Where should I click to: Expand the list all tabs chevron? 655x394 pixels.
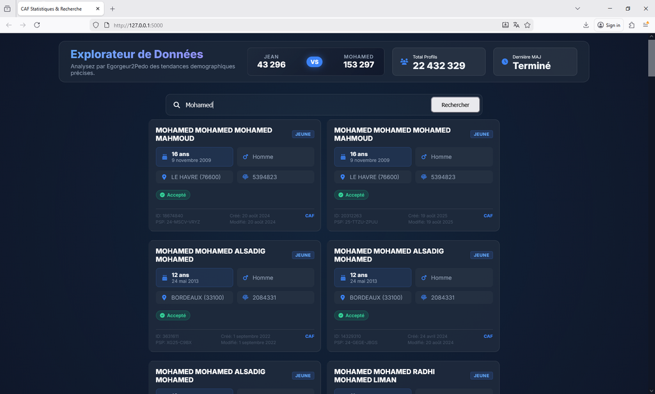click(x=577, y=8)
